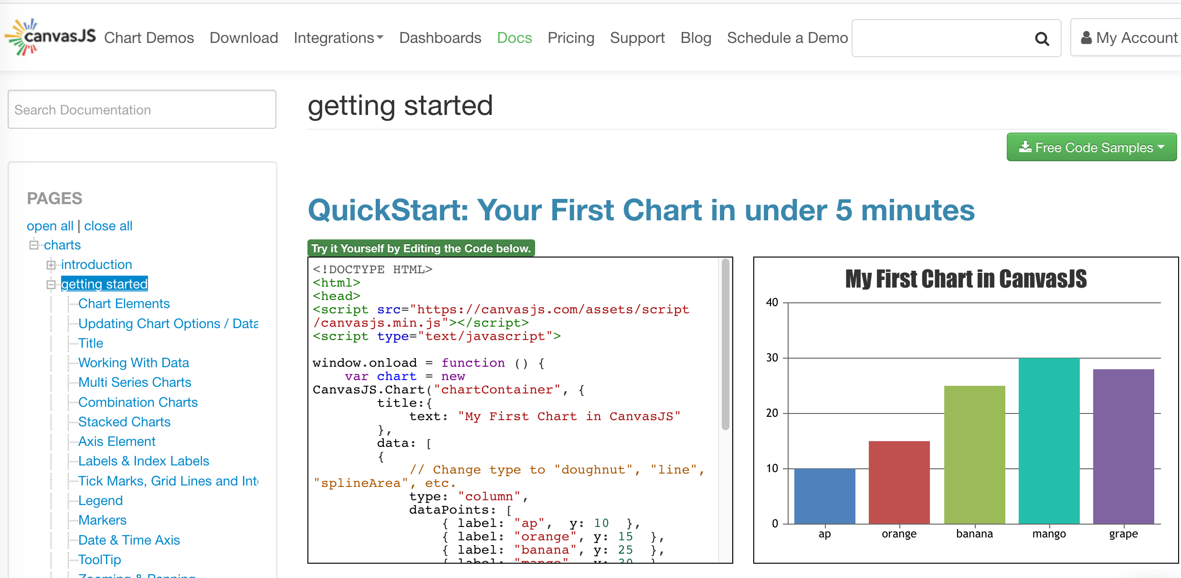Screen dimensions: 1181x578
Task: Go to Chart Demos page
Action: (x=149, y=38)
